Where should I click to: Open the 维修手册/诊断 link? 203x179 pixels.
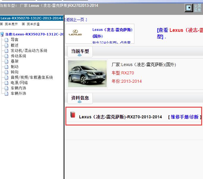[x=185, y=117]
